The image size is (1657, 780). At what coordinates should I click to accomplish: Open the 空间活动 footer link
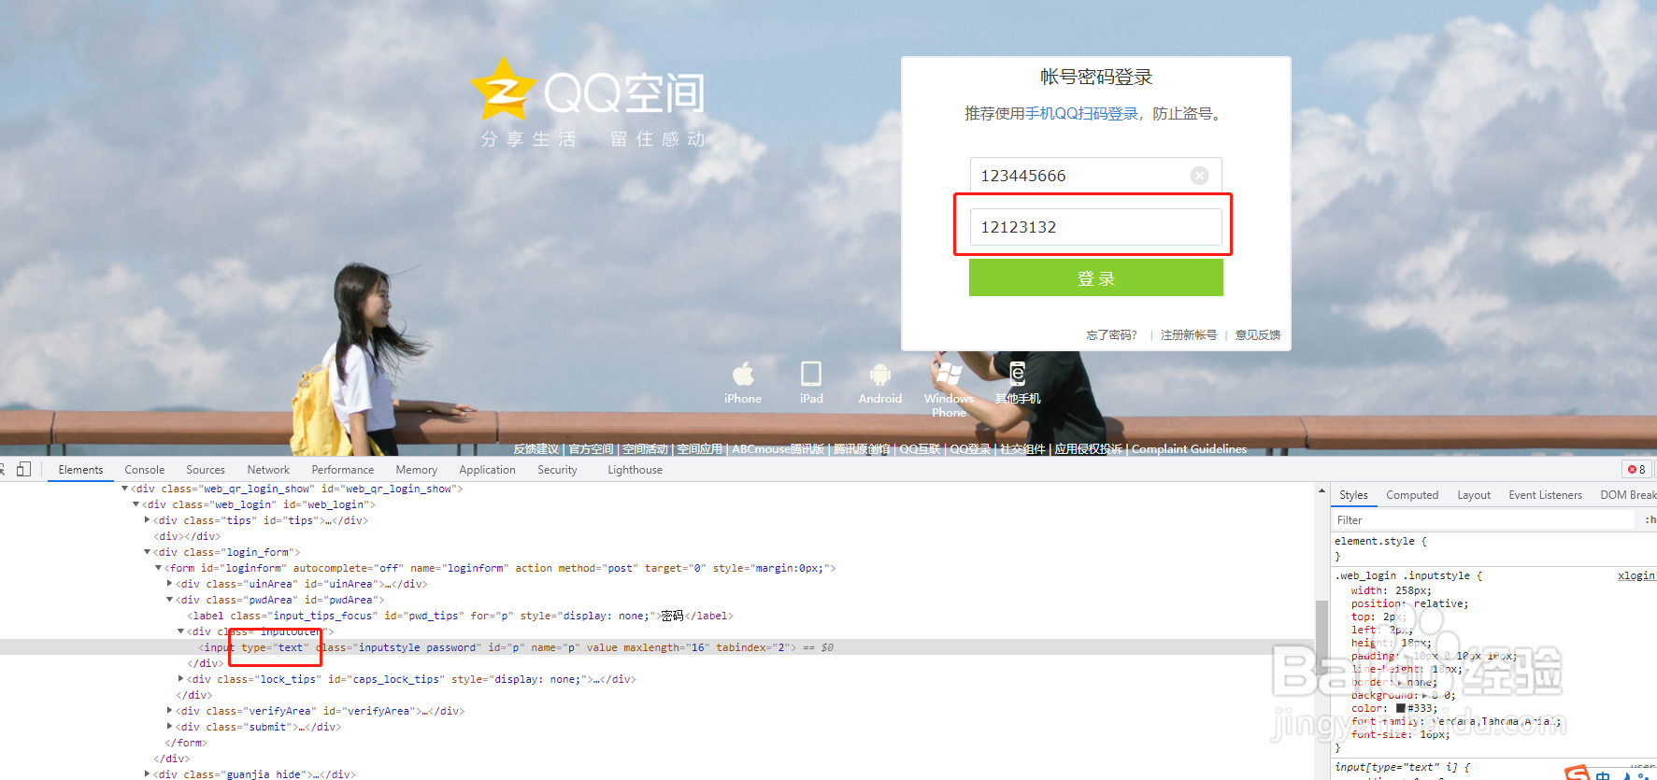point(645,449)
